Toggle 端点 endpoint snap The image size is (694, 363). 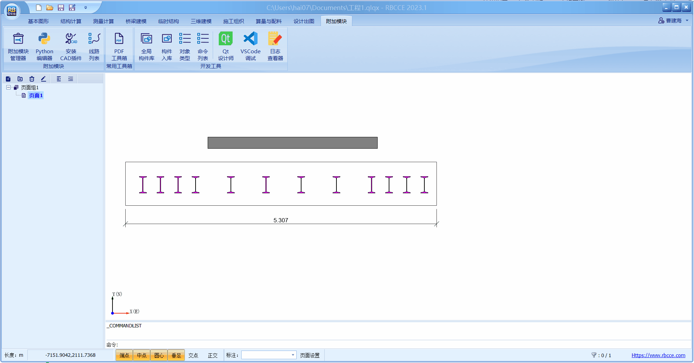(124, 355)
